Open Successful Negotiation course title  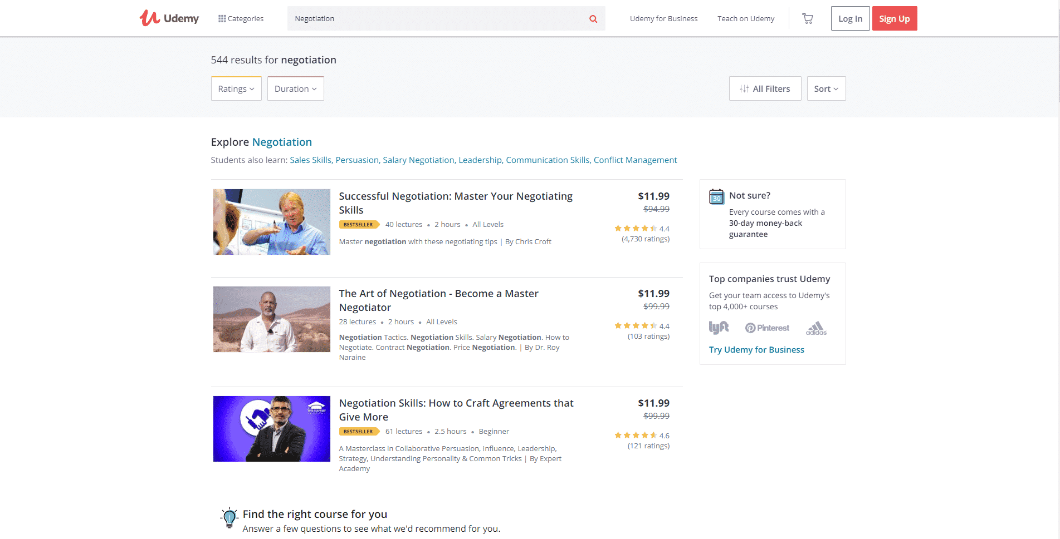456,203
